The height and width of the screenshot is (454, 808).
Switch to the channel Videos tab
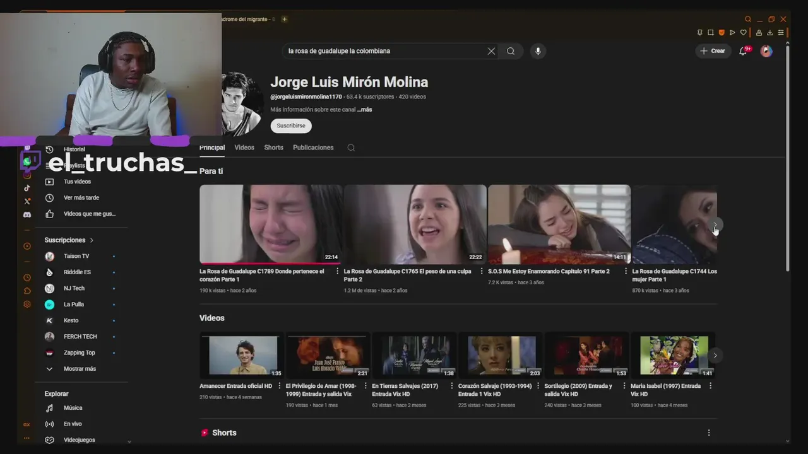[244, 148]
